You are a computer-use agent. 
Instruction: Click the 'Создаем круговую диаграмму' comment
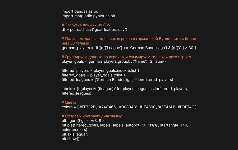coord(91,116)
